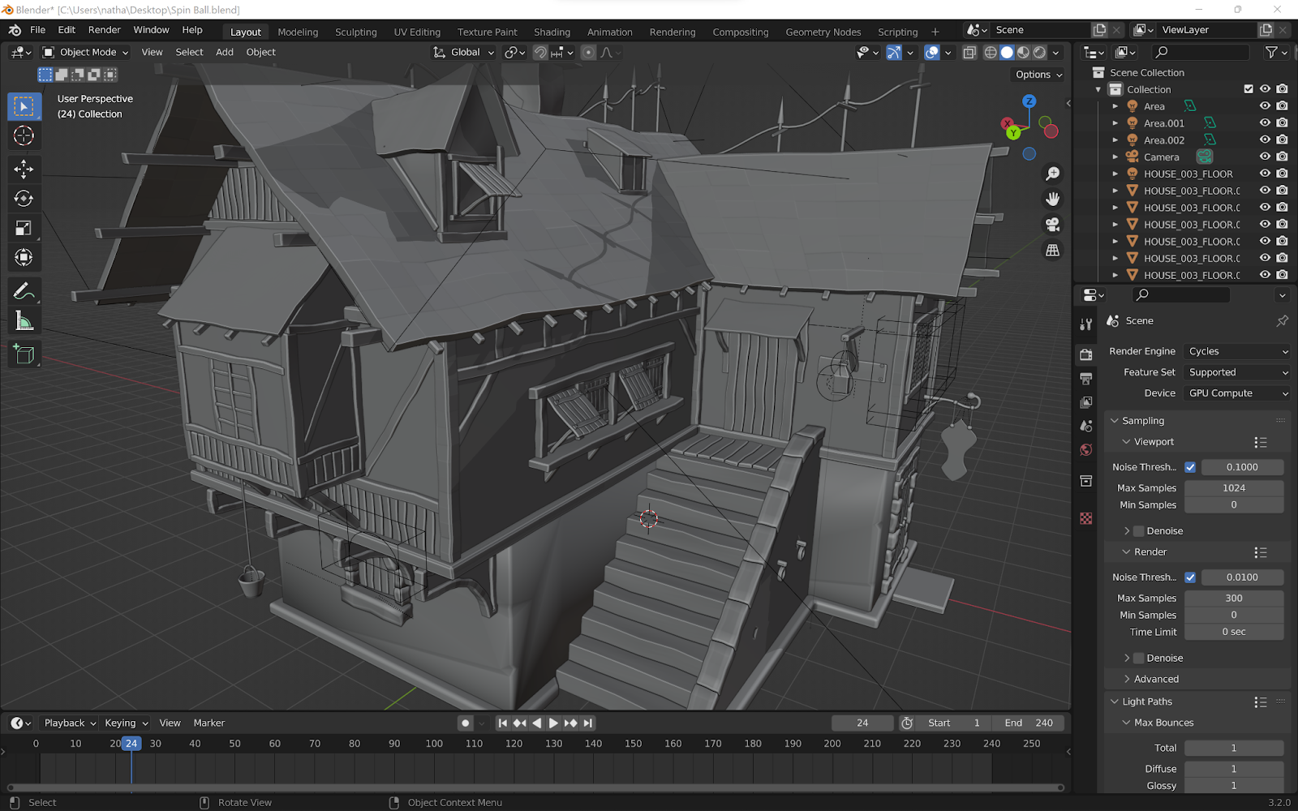Expand the Advanced section

point(1156,679)
